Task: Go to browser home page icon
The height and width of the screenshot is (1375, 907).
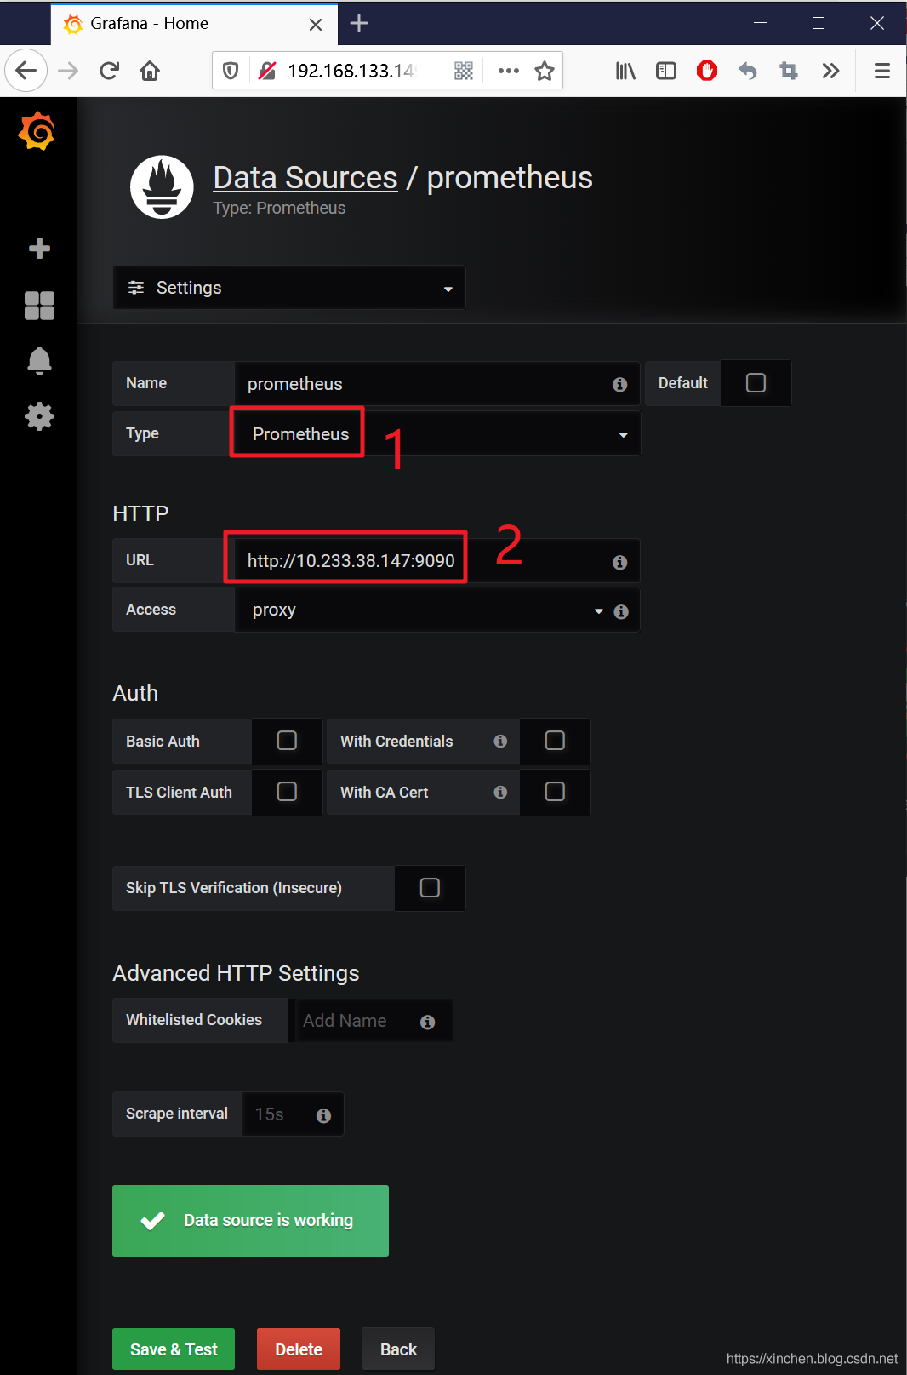Action: (x=150, y=71)
